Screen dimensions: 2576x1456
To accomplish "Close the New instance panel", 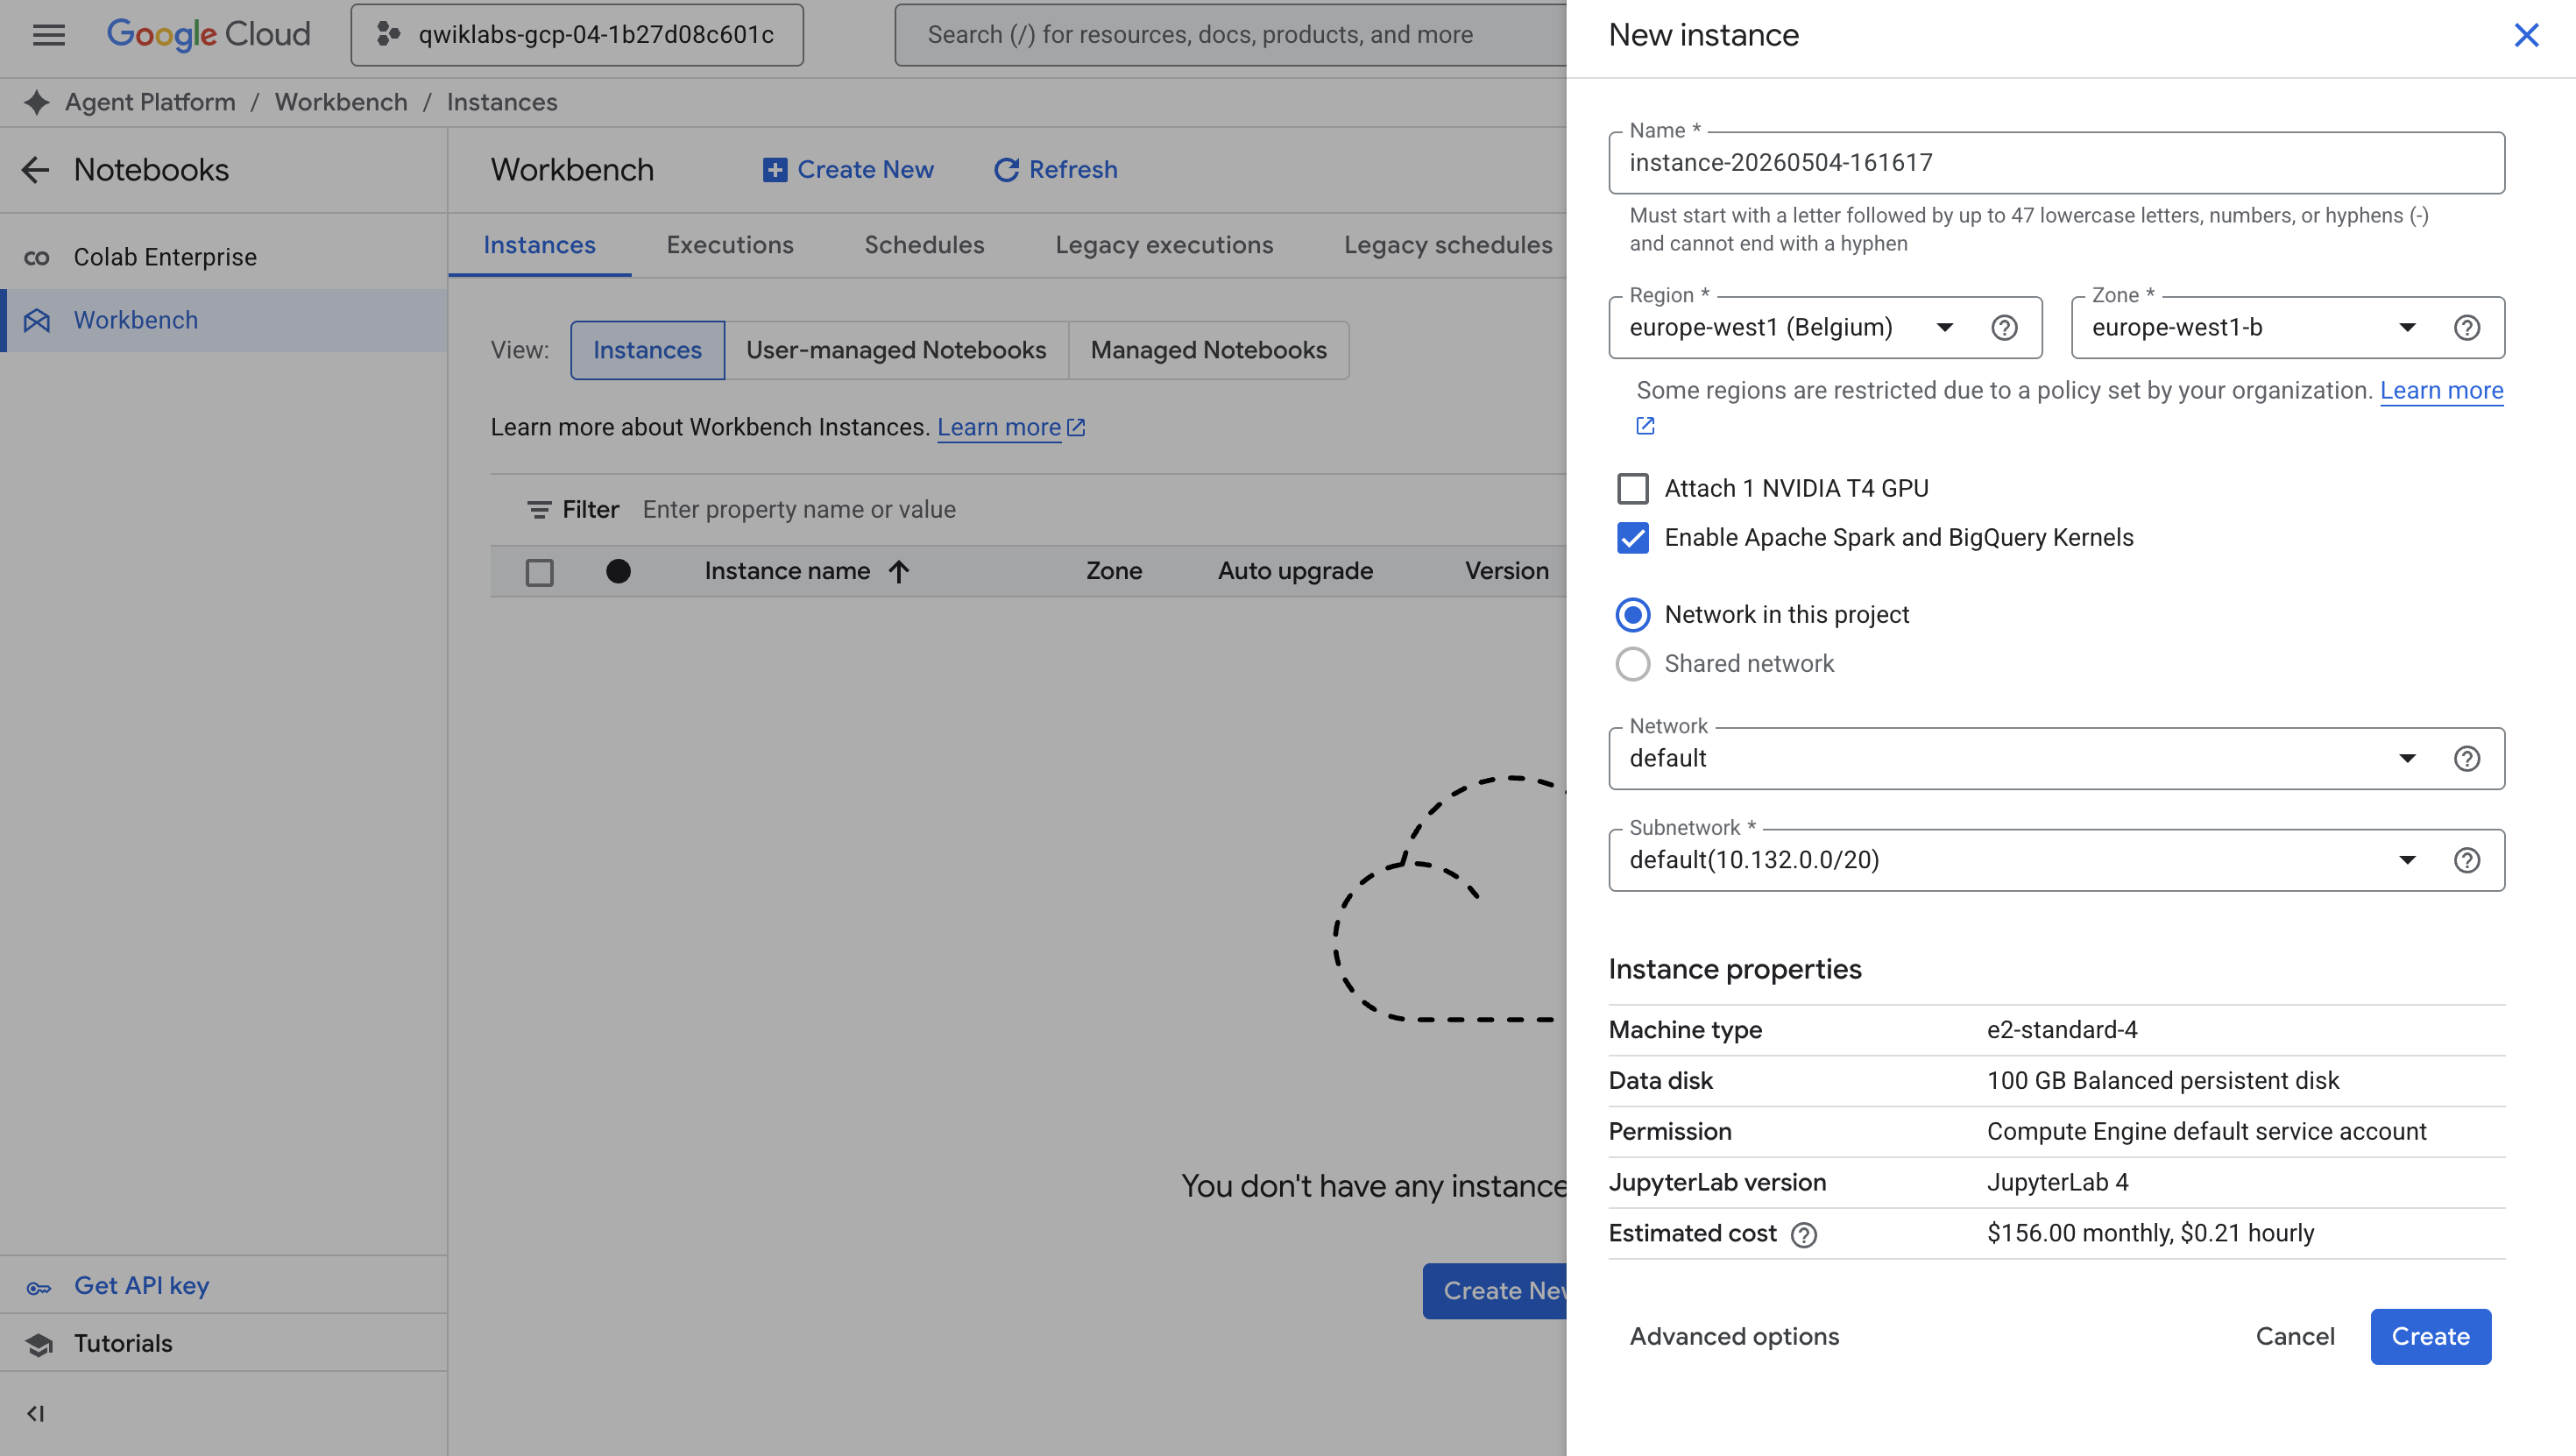I will (x=2526, y=35).
